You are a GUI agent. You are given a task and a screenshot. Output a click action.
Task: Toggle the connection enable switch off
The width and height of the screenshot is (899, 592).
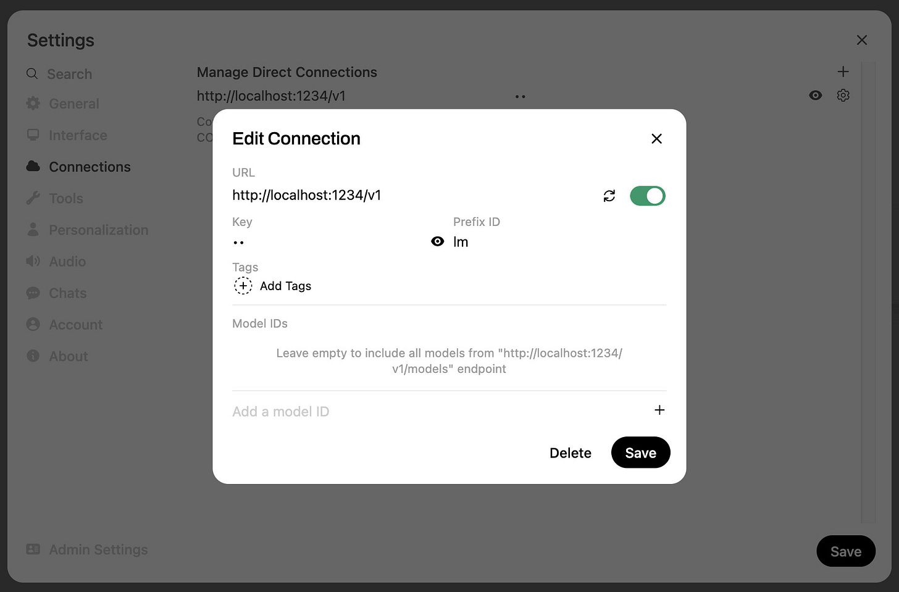(647, 196)
